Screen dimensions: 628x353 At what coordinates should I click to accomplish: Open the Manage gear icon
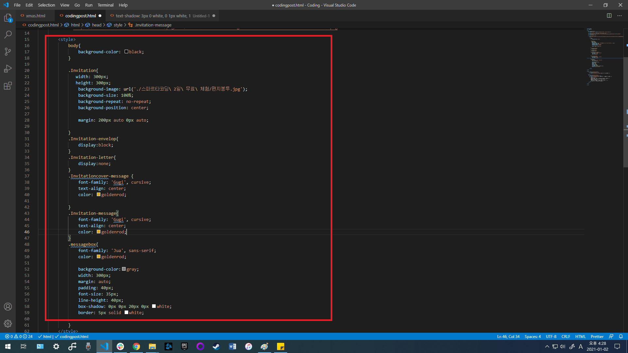(8, 324)
